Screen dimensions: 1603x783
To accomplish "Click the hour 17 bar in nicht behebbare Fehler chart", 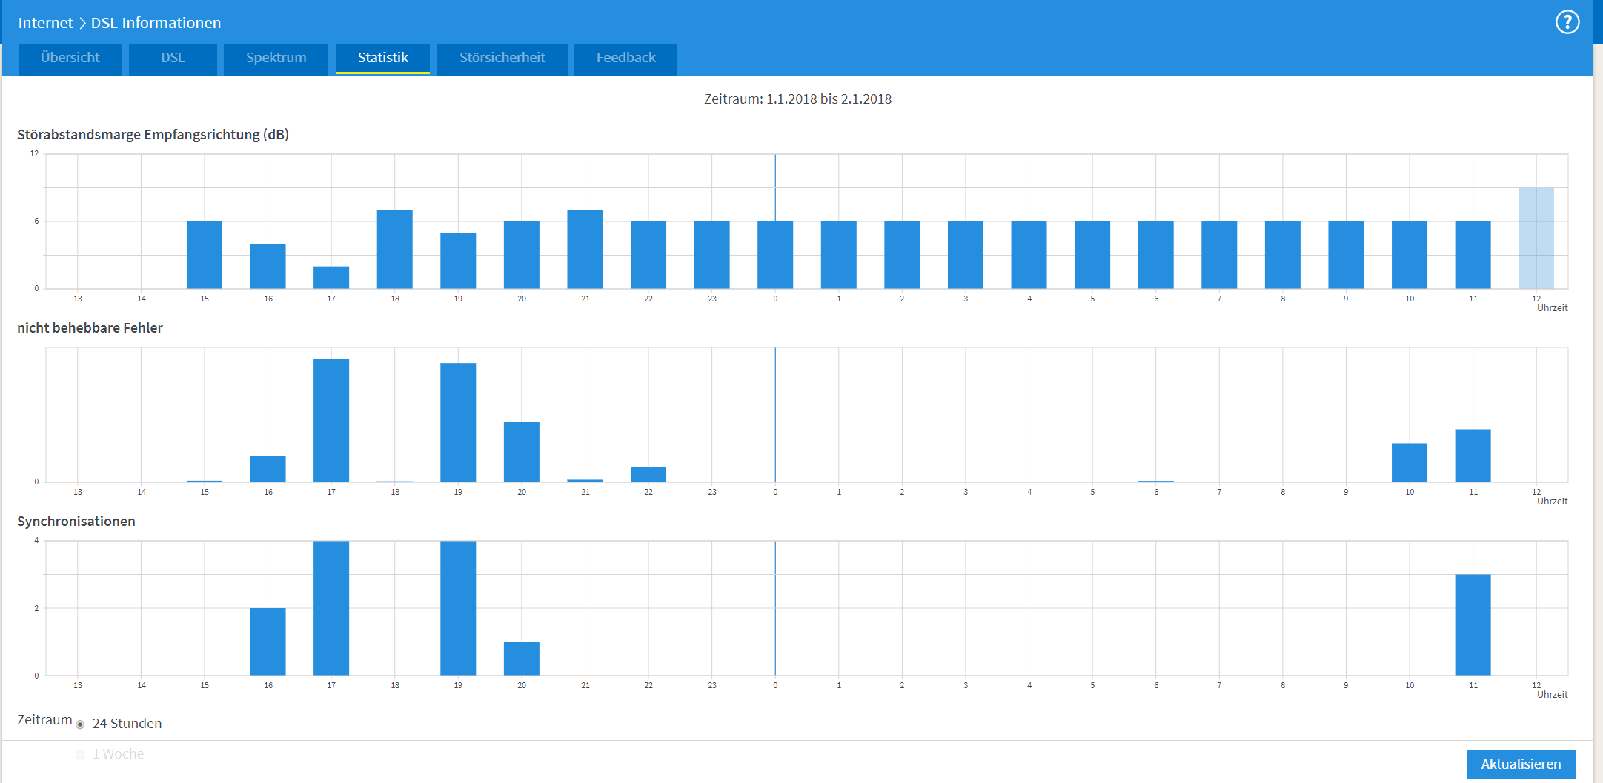I will coord(331,421).
